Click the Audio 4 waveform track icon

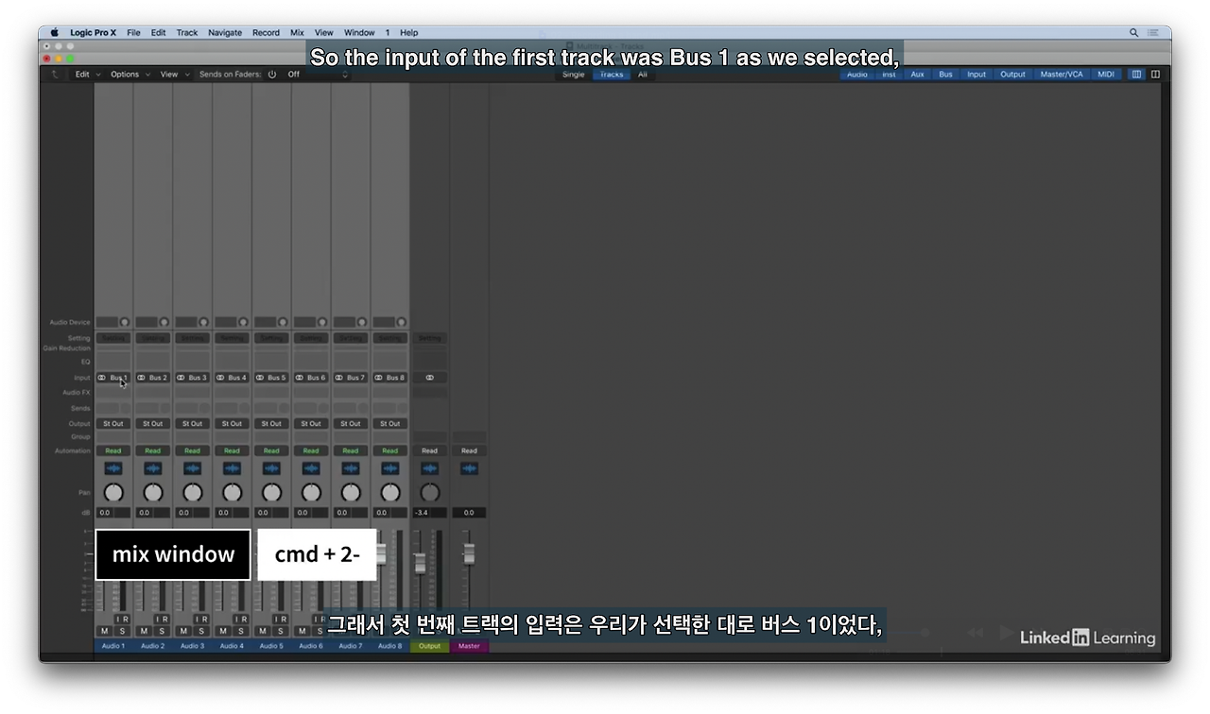point(233,468)
